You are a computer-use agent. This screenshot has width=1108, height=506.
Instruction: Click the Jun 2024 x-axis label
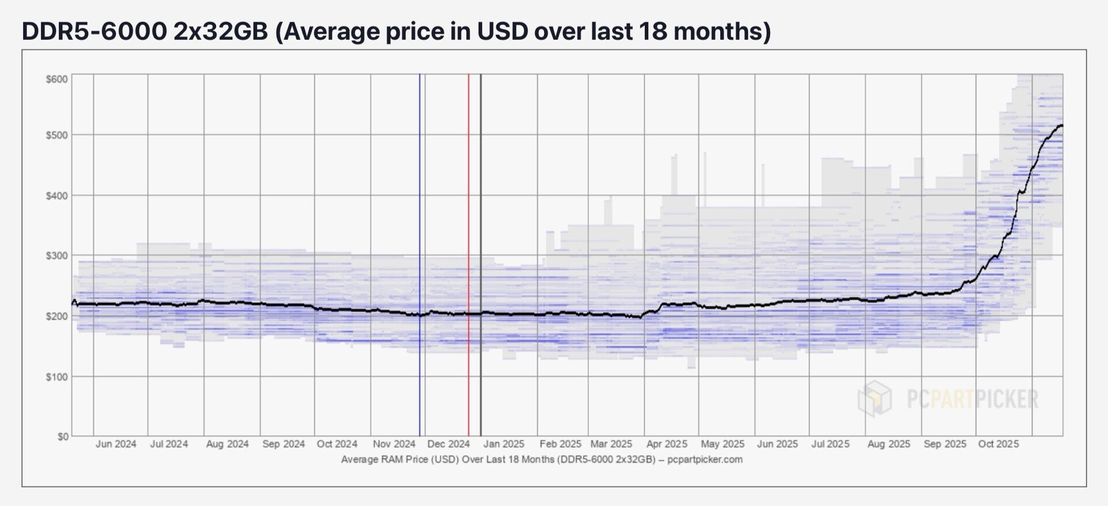[x=116, y=444]
